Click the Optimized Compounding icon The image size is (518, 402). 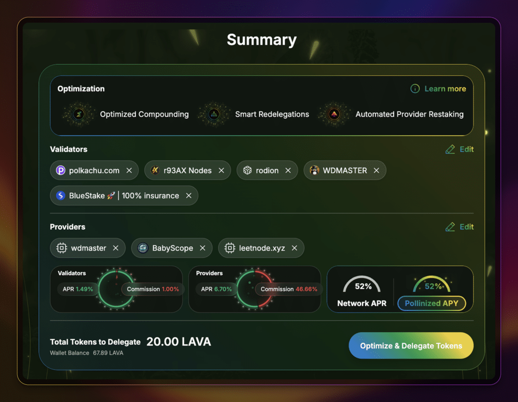(79, 114)
